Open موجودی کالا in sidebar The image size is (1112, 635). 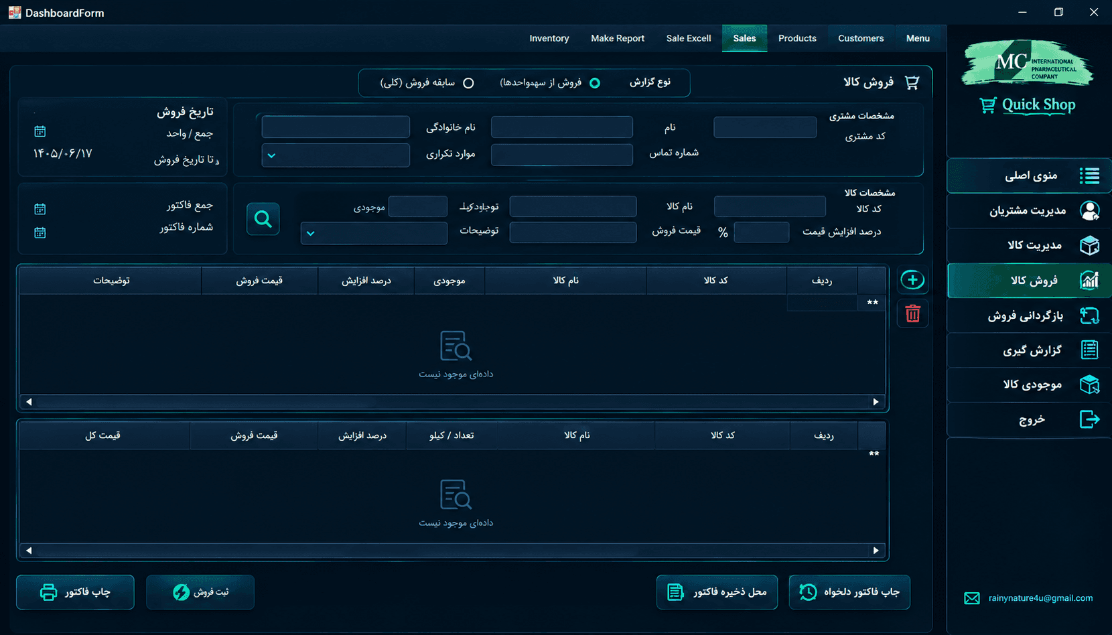[1029, 384]
